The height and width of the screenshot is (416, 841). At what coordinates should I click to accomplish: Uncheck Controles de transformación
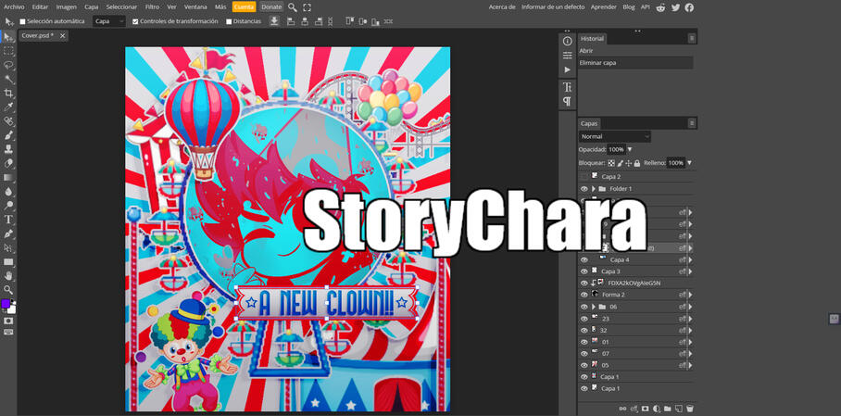coord(135,21)
